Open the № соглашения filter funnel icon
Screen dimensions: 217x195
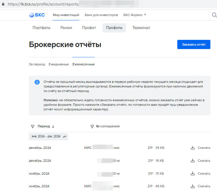coord(92,126)
